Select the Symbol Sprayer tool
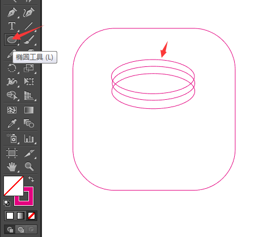271x237 pixels. [12, 138]
